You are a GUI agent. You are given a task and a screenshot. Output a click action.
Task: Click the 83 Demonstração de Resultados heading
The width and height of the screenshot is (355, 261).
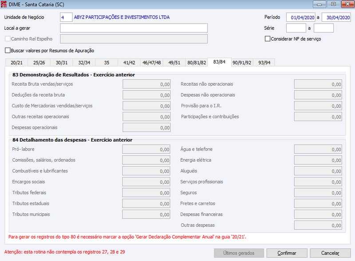click(74, 75)
